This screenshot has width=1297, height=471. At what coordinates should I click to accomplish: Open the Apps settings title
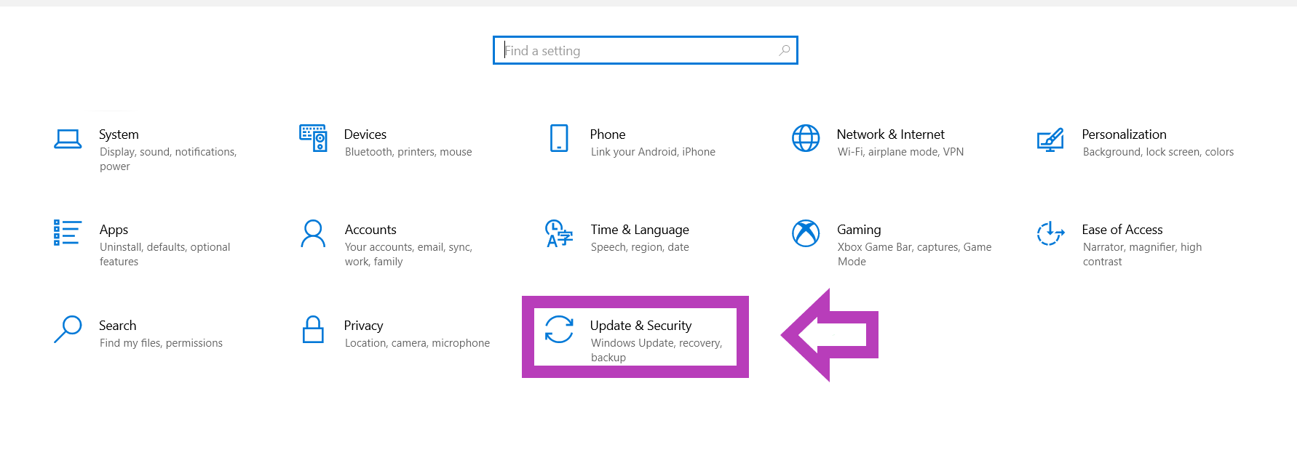click(114, 230)
